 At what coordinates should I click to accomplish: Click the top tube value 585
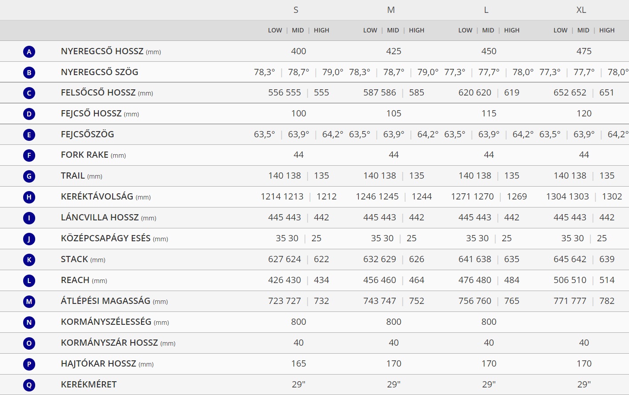(x=417, y=92)
